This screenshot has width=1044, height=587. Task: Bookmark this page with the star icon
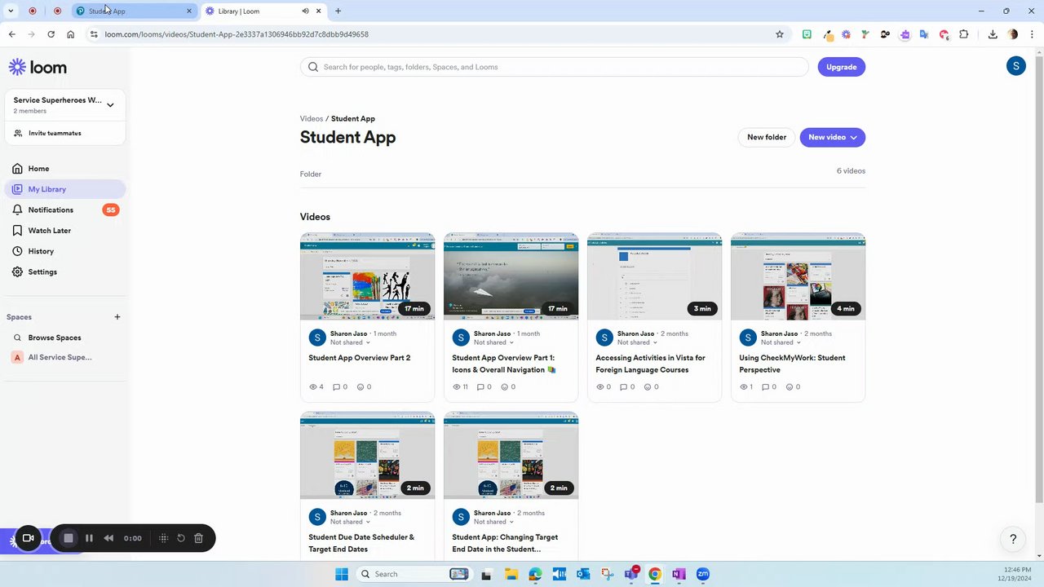click(x=780, y=34)
